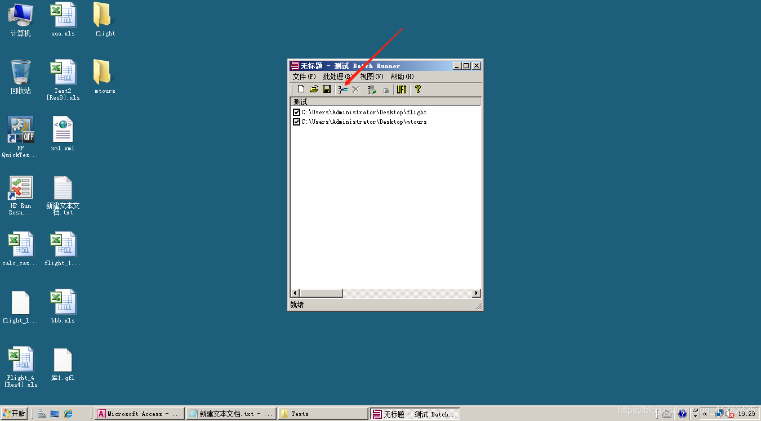The image size is (761, 421).
Task: Open the 批处理(B) menu
Action: point(337,77)
